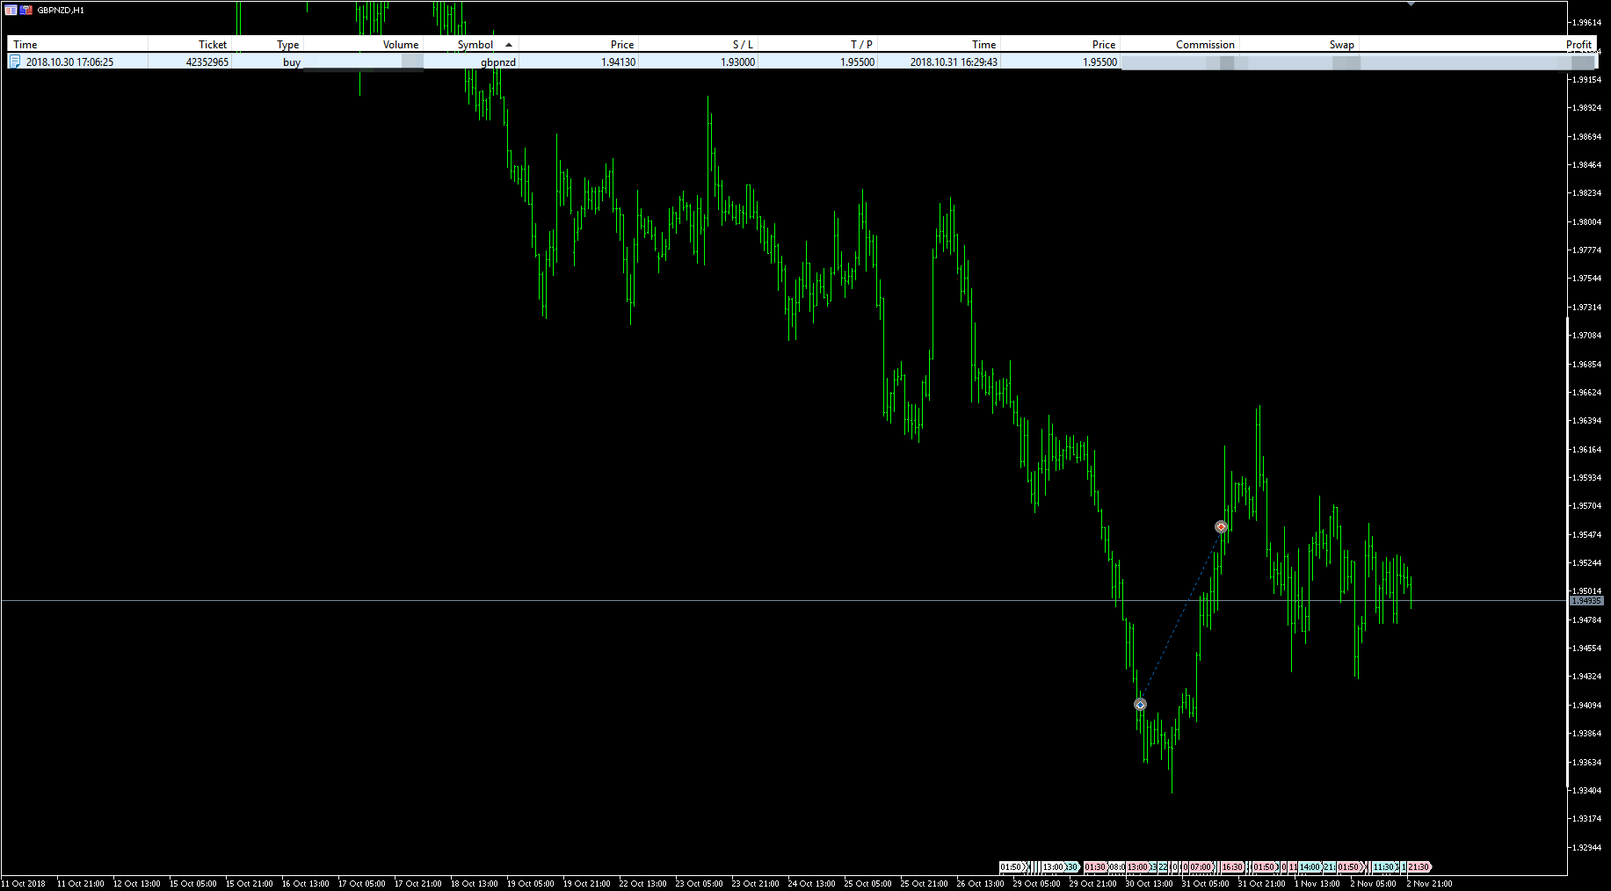Click the 1.98004 price axis label
Viewport: 1611px width, 891px height.
coord(1587,222)
